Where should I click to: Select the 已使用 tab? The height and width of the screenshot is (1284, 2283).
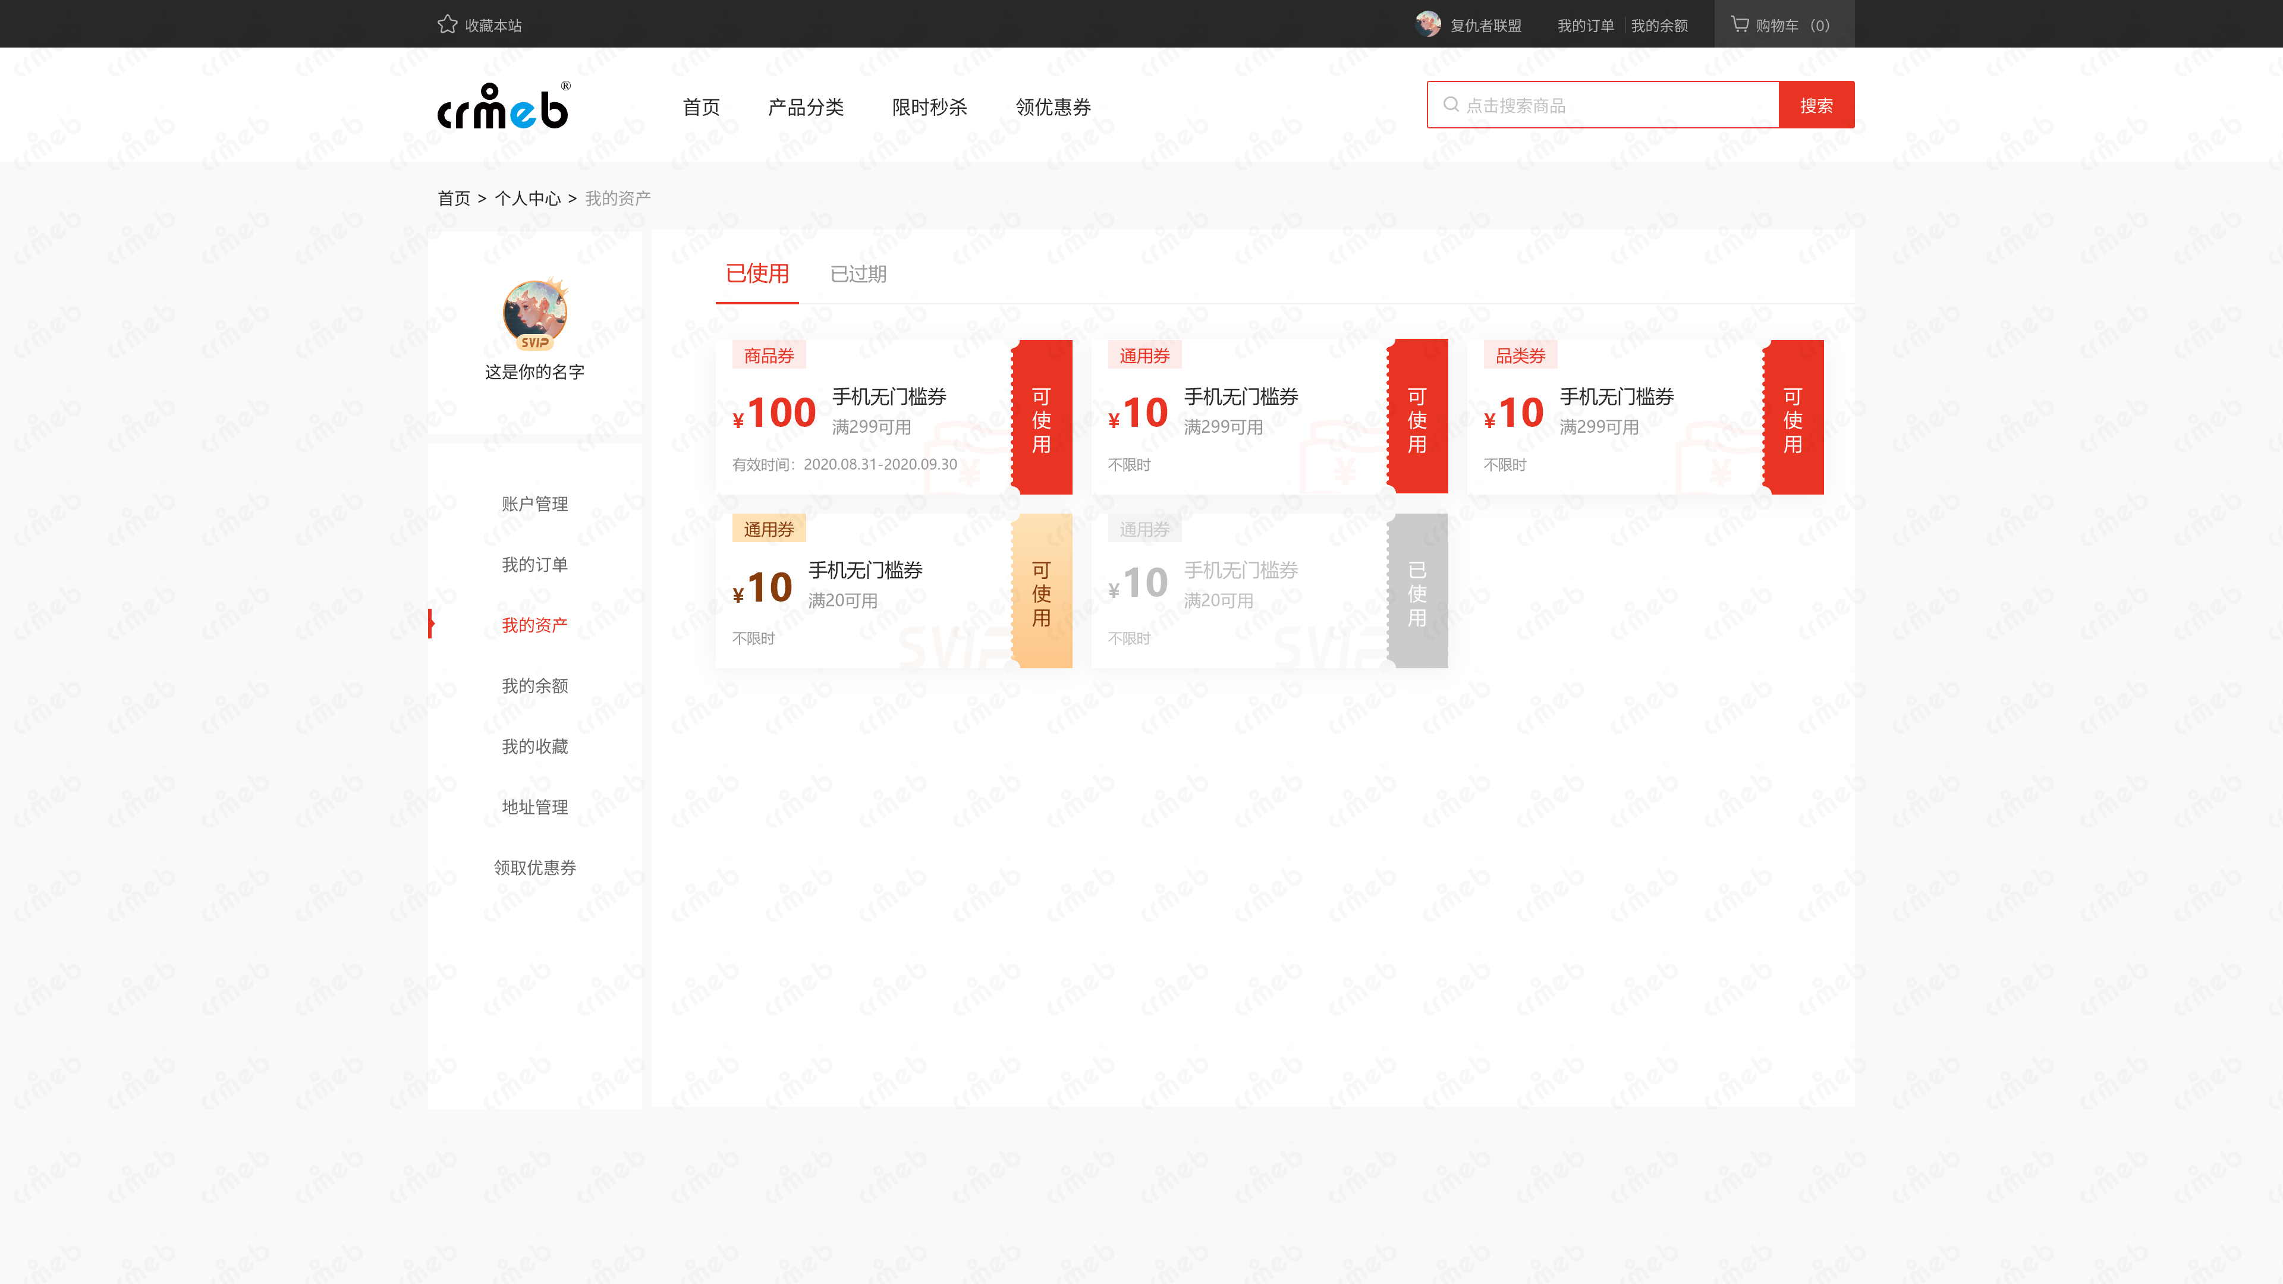(757, 274)
